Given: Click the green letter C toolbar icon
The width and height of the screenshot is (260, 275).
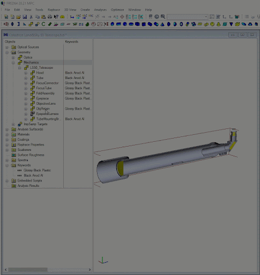Looking at the screenshot, I should 43,24.
